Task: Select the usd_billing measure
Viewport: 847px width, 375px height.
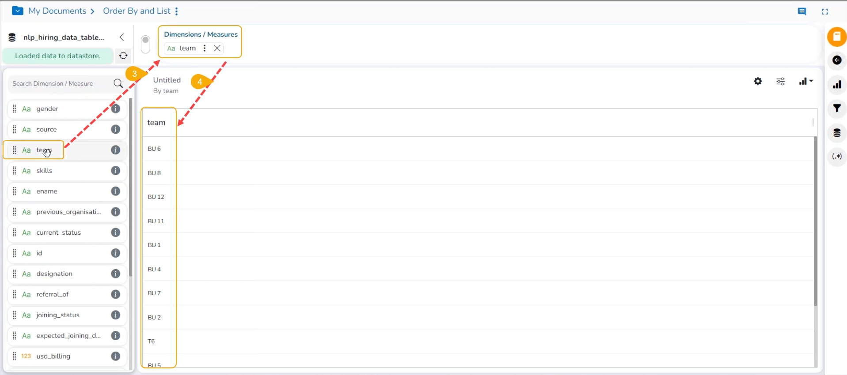Action: point(53,356)
